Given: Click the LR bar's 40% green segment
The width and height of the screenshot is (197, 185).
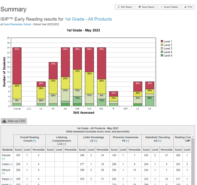Looking at the screenshot, I should click(x=150, y=101).
